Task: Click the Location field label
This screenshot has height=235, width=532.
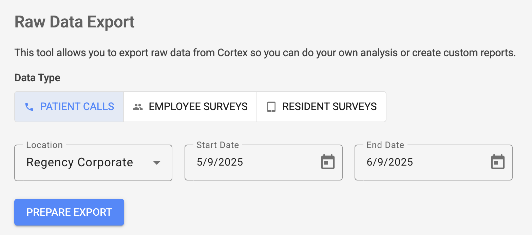Action: pyautogui.click(x=44, y=145)
